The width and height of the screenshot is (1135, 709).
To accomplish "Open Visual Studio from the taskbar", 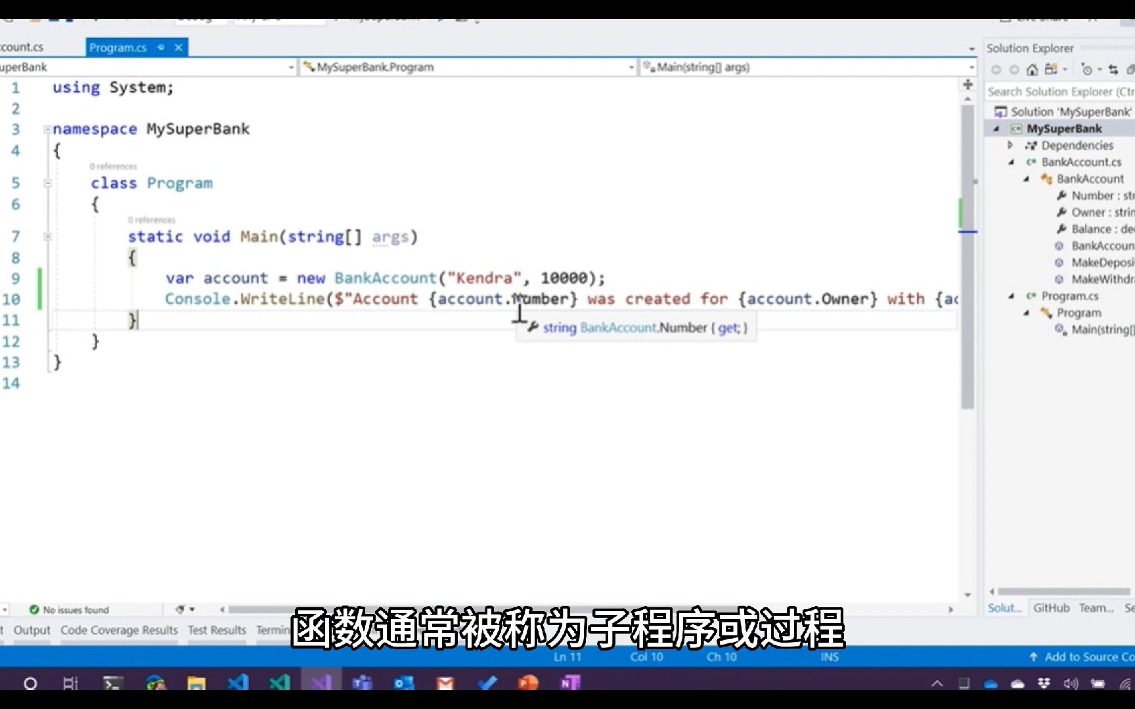I will click(x=321, y=684).
